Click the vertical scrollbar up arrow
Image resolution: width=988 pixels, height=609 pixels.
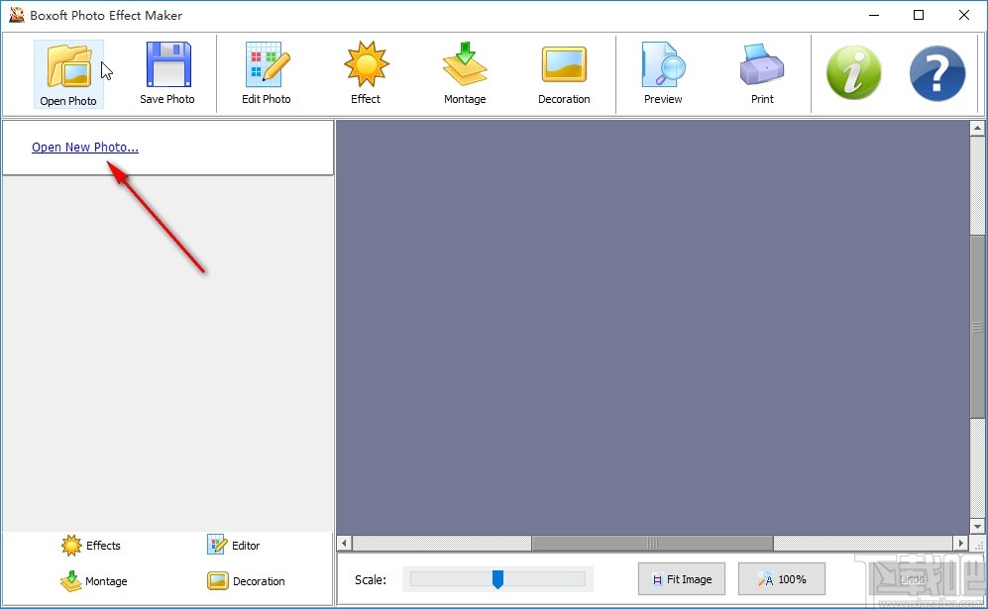978,128
